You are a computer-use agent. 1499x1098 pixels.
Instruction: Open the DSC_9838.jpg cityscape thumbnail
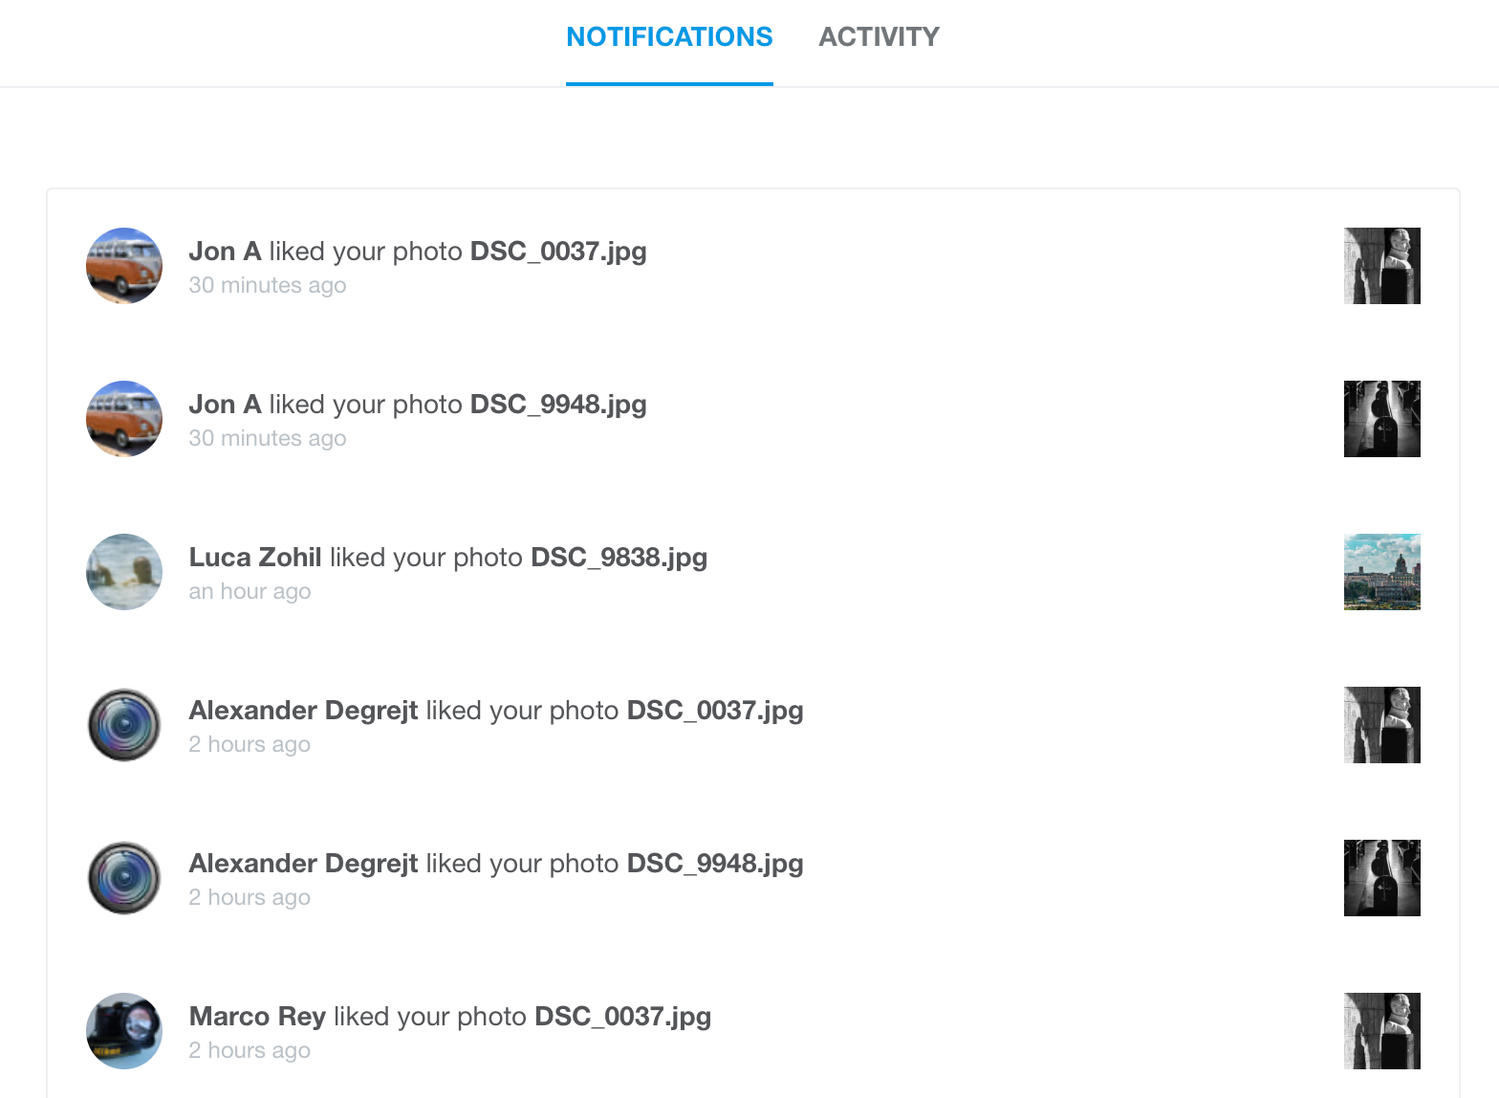pyautogui.click(x=1381, y=572)
